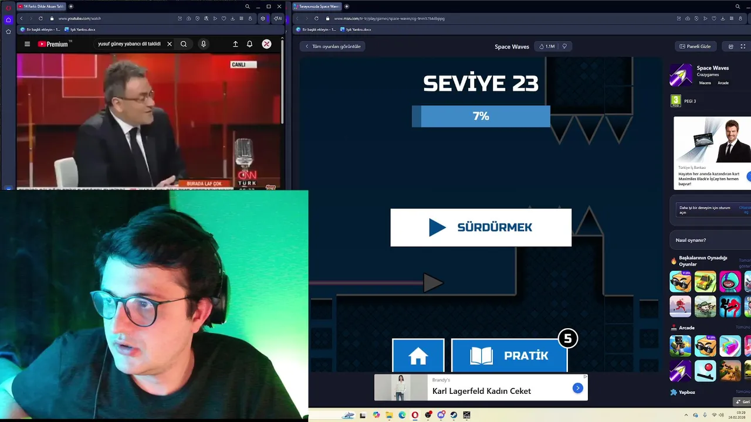The image size is (751, 422).
Task: Open Opera sidebar bookmarks pentagon icon
Action: coord(8,32)
